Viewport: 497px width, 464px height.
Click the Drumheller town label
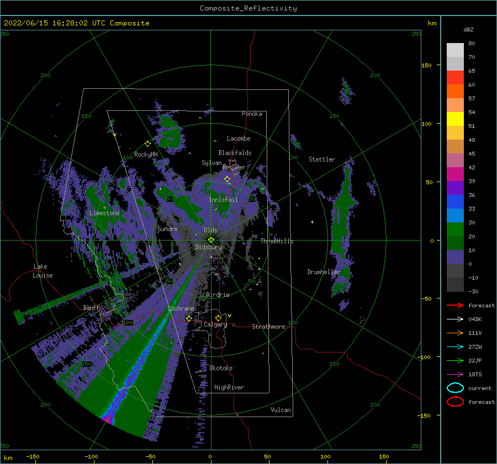tap(324, 272)
